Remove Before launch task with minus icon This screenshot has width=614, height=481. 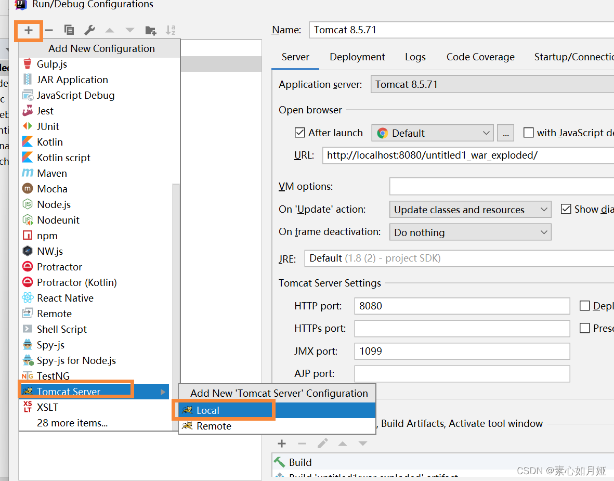pyautogui.click(x=302, y=444)
